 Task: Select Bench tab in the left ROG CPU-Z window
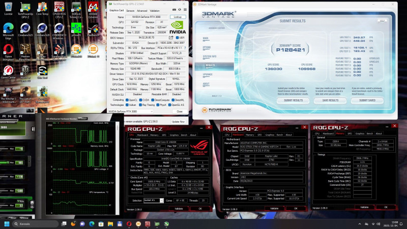point(184,135)
